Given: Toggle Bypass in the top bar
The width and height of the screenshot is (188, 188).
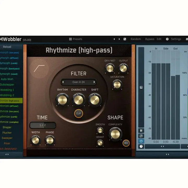Looking at the screenshot, I should tap(150, 39).
